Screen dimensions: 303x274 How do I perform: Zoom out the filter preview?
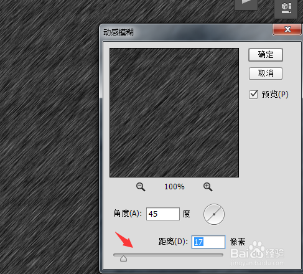[141, 187]
